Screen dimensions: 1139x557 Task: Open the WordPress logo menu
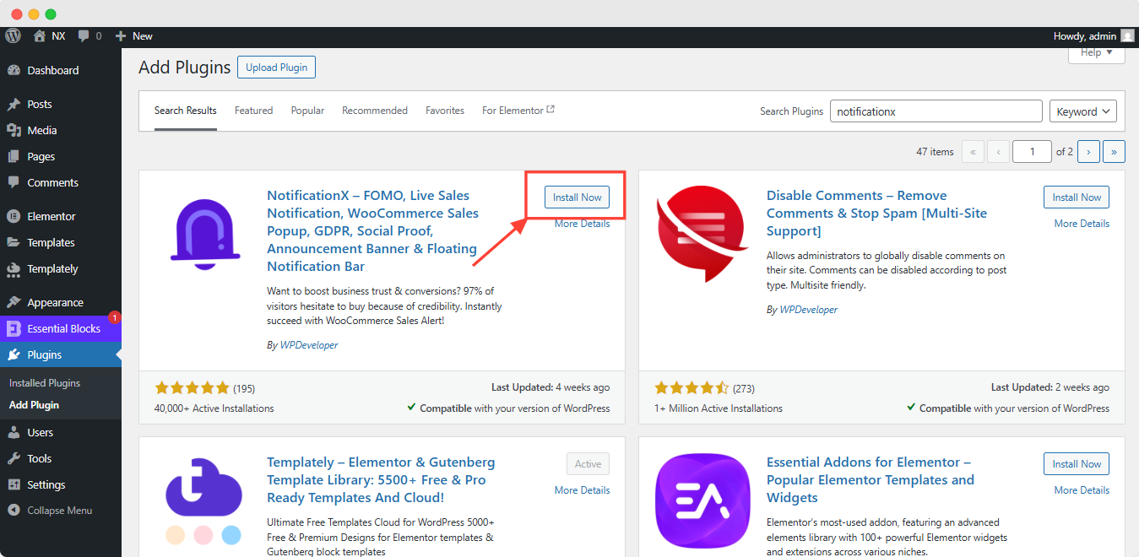point(13,36)
